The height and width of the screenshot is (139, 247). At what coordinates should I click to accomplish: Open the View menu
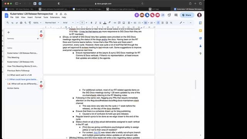23,17
